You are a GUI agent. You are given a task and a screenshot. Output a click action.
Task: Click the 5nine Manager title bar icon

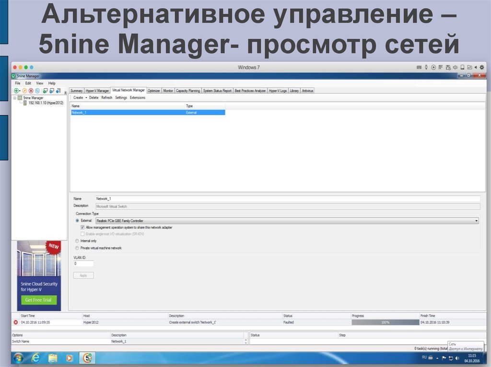tap(13, 76)
